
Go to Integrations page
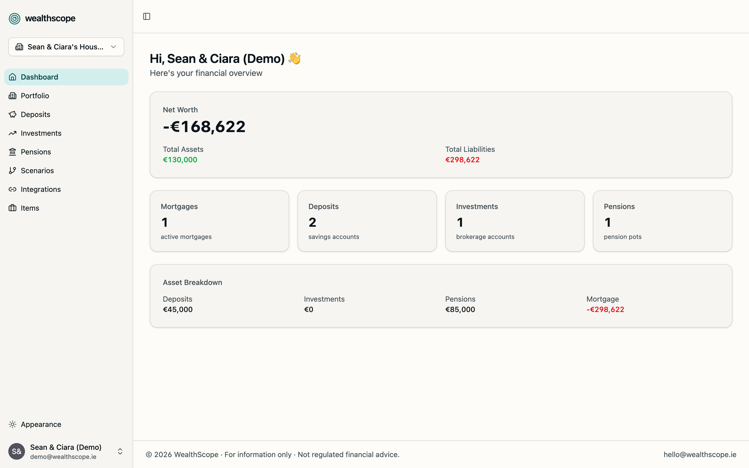66,190
